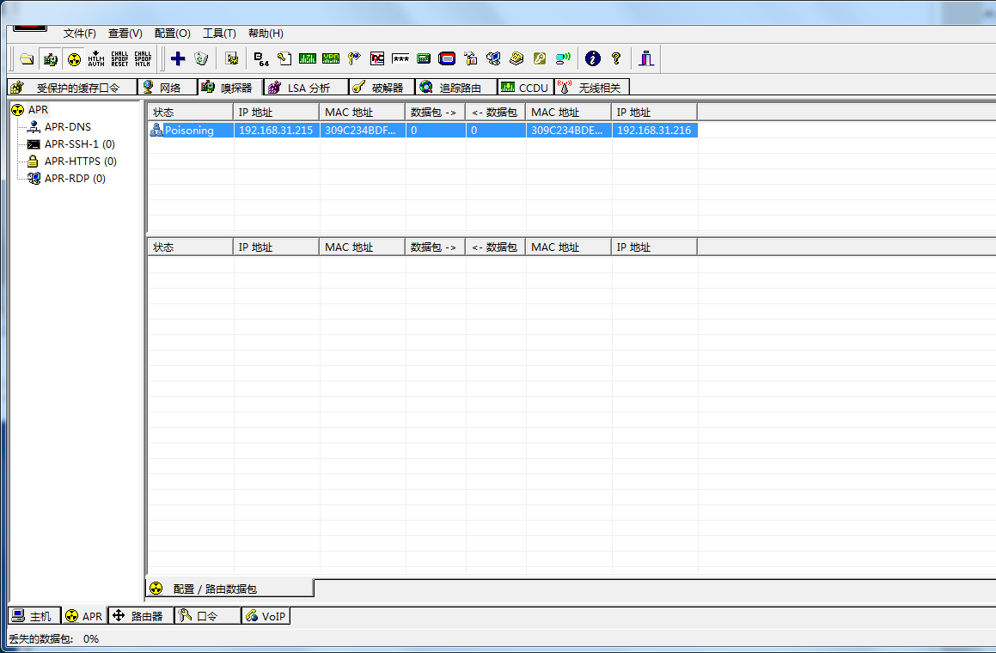
Task: Click the 状态 column header in upper list
Action: click(189, 113)
